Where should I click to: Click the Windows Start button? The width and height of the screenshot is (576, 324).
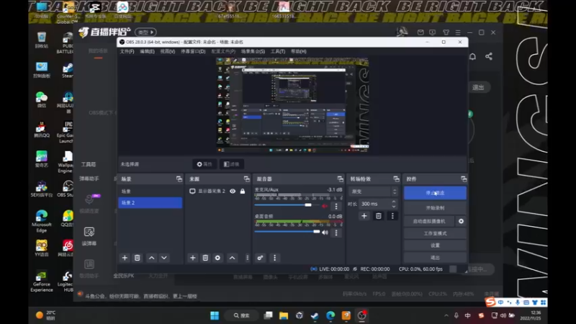[x=215, y=315]
